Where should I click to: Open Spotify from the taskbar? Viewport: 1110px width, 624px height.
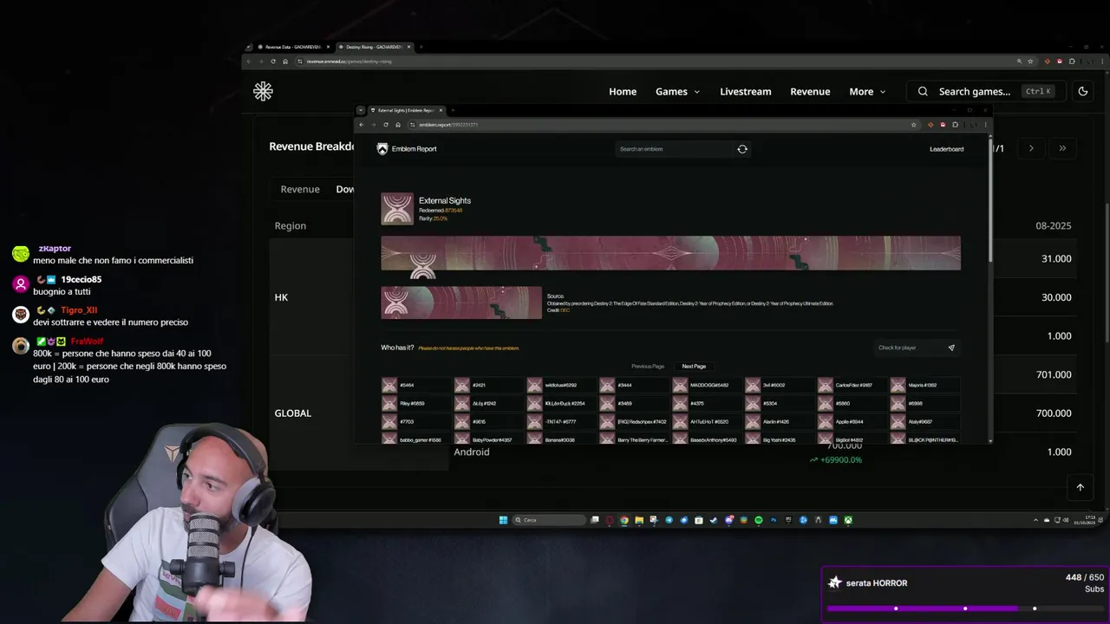pos(759,520)
